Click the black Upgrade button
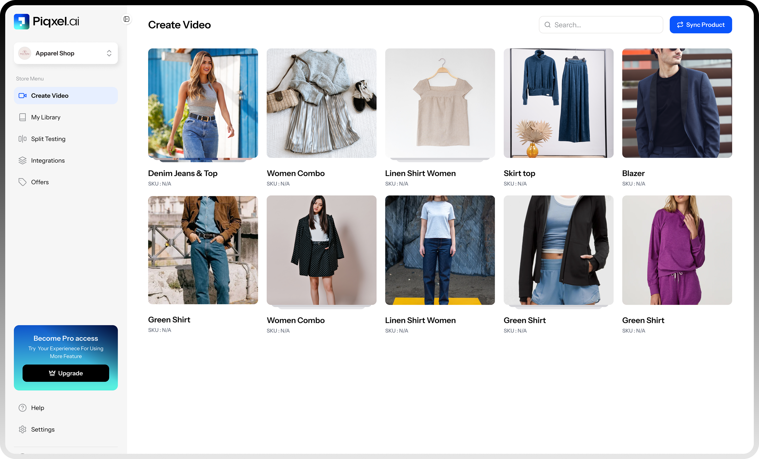The width and height of the screenshot is (759, 459). click(66, 373)
